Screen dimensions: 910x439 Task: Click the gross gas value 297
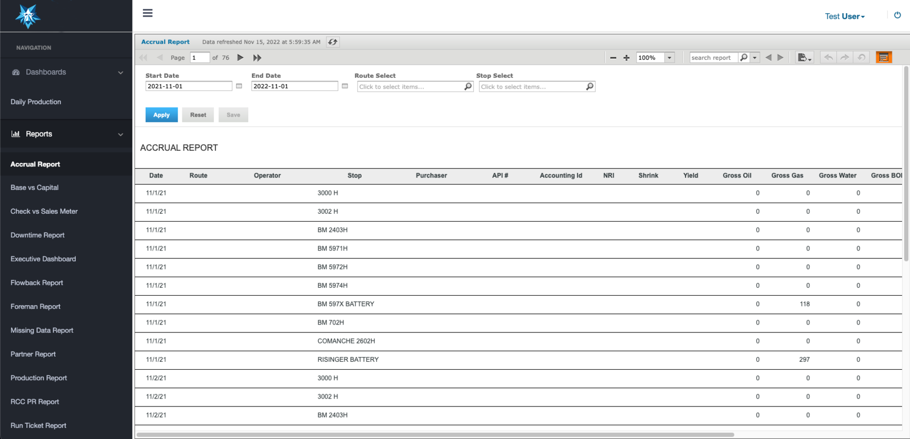point(804,360)
